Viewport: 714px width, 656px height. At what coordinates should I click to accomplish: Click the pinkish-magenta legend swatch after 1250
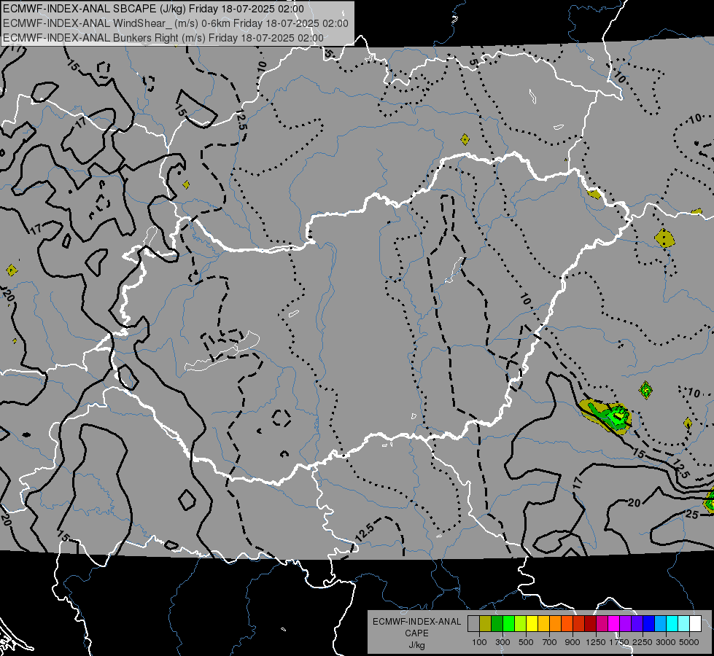pos(602,623)
